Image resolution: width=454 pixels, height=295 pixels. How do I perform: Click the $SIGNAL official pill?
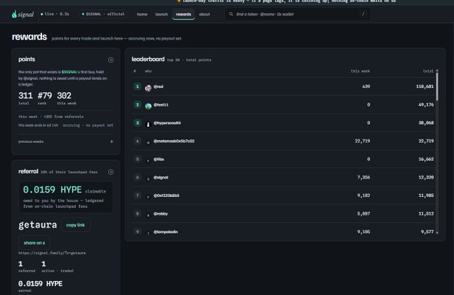103,14
